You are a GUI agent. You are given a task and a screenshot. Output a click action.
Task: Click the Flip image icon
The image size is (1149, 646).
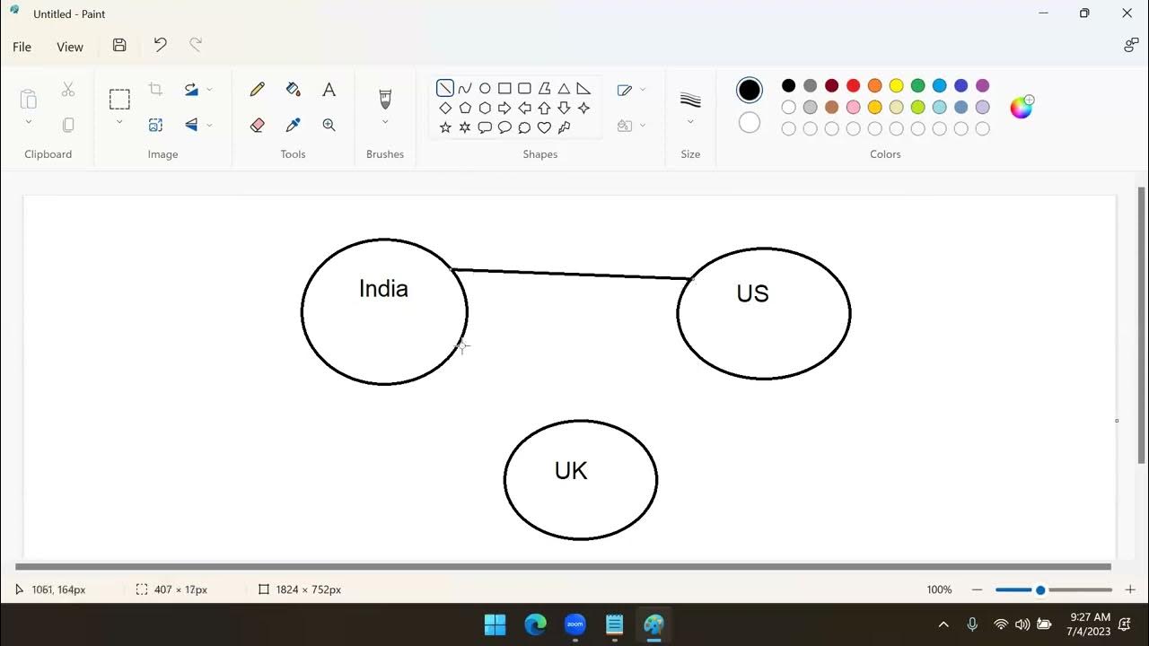pos(191,125)
